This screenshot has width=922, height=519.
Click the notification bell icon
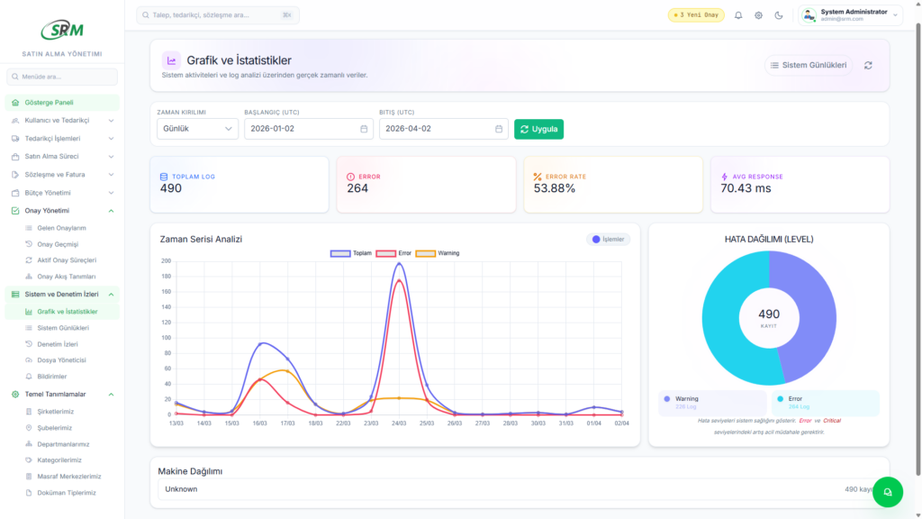(x=738, y=15)
